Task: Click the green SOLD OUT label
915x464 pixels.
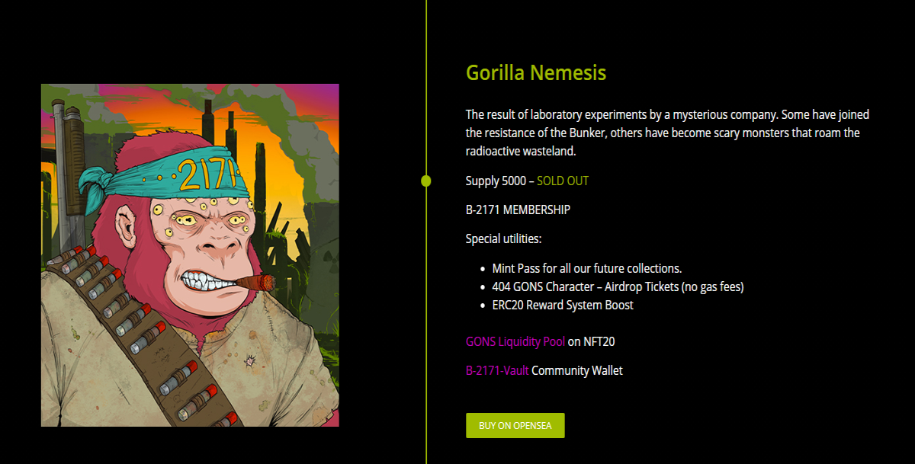Action: [x=563, y=181]
